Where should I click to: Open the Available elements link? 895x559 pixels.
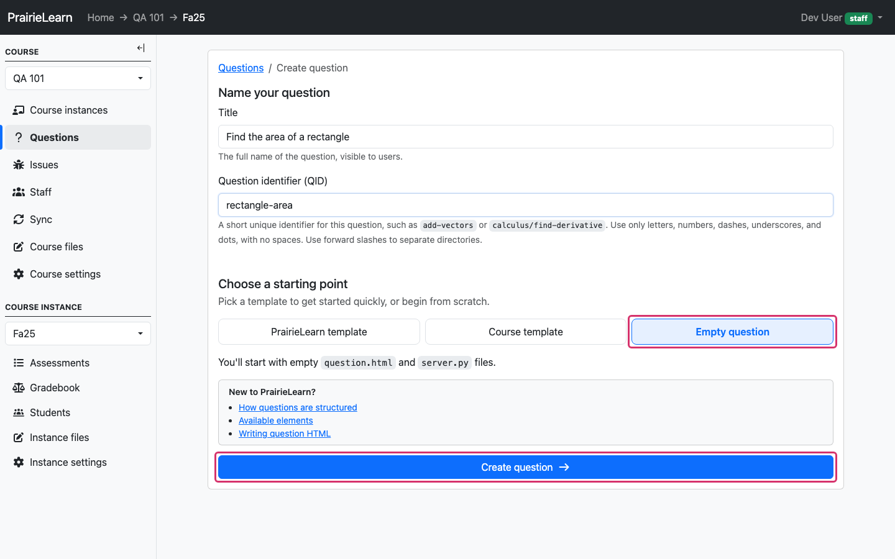coord(276,420)
